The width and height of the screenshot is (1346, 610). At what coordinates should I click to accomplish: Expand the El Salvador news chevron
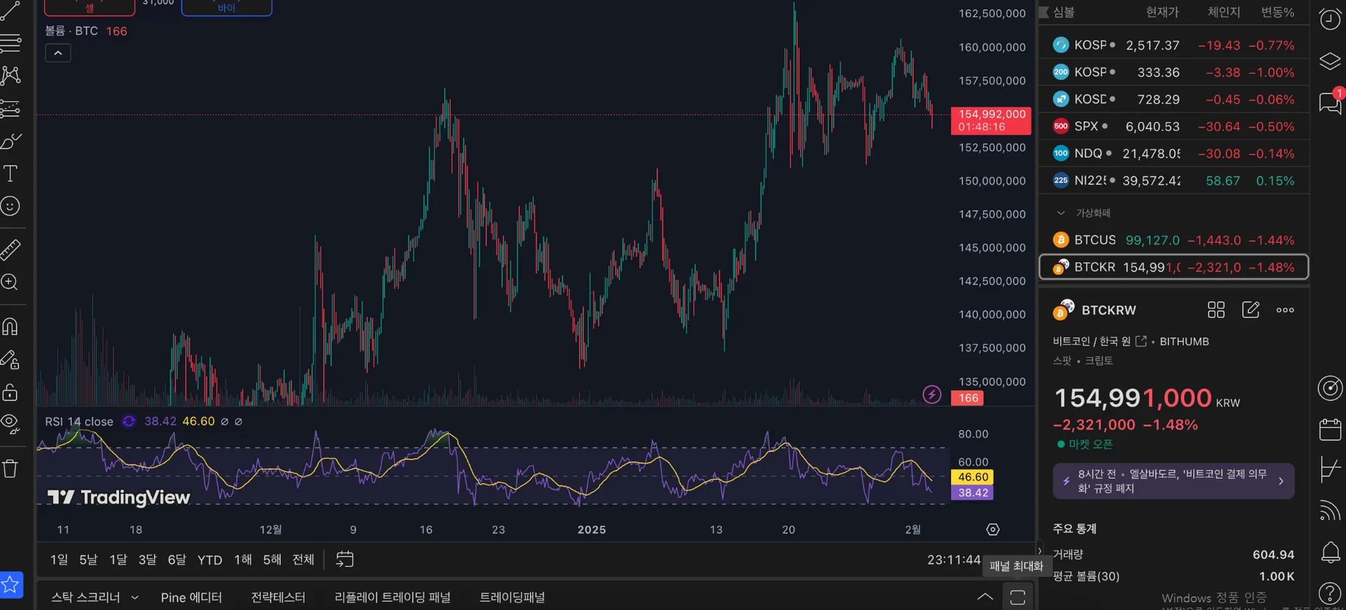pyautogui.click(x=1281, y=481)
